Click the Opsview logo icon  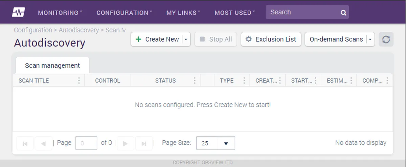point(18,12)
